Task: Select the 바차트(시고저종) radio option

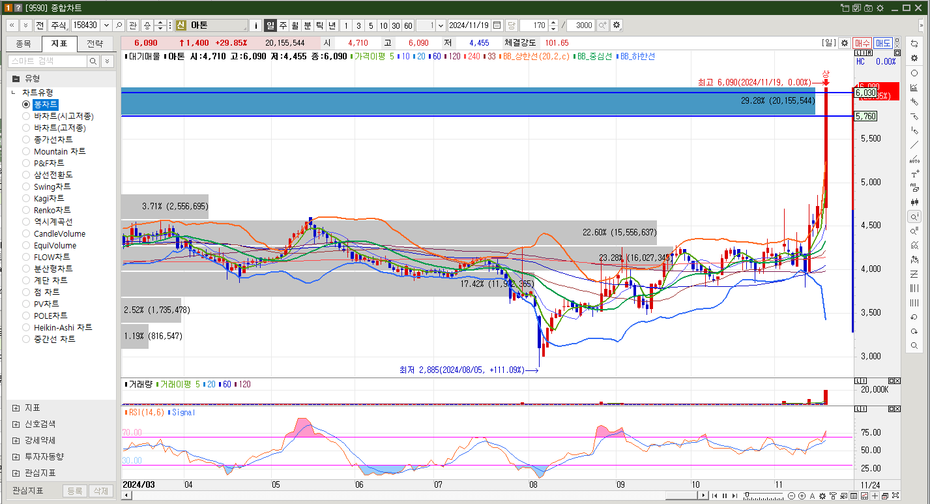Action: coord(26,116)
